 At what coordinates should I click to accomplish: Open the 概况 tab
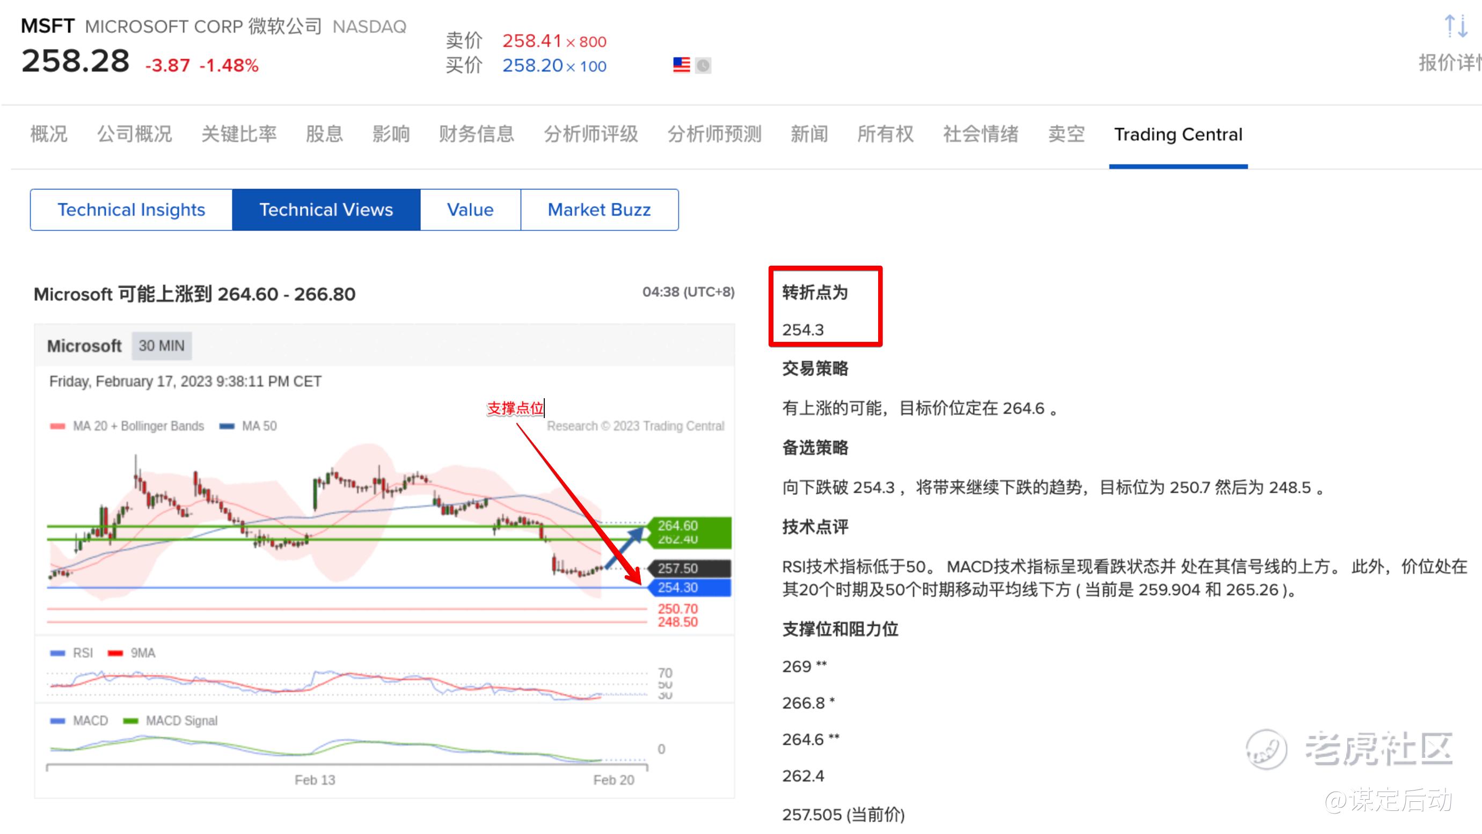pos(49,134)
